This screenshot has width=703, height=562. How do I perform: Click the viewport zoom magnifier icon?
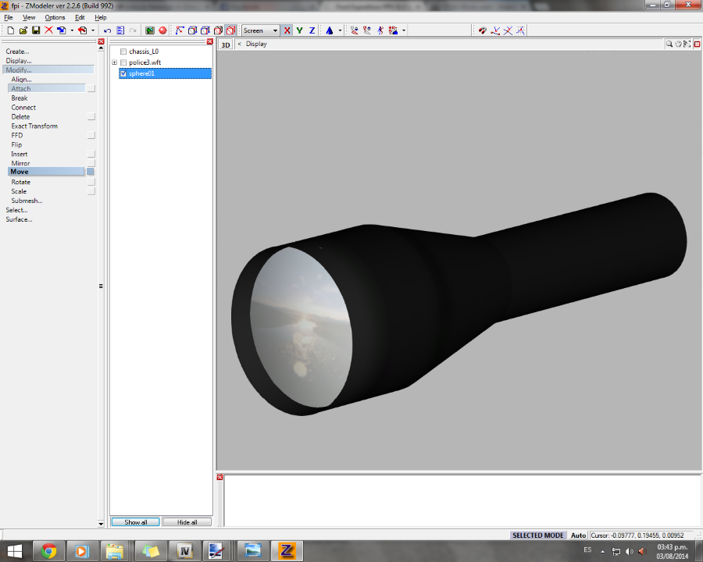[669, 44]
